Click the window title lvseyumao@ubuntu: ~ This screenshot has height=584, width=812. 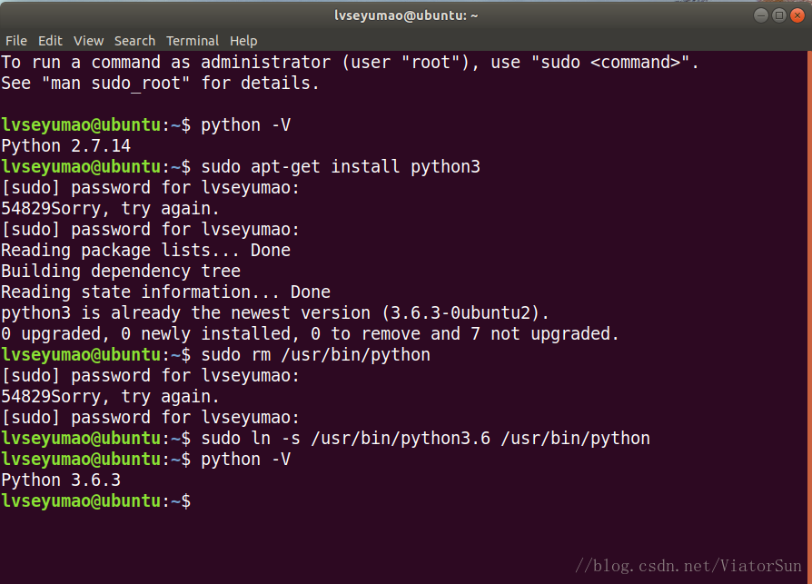(x=406, y=15)
